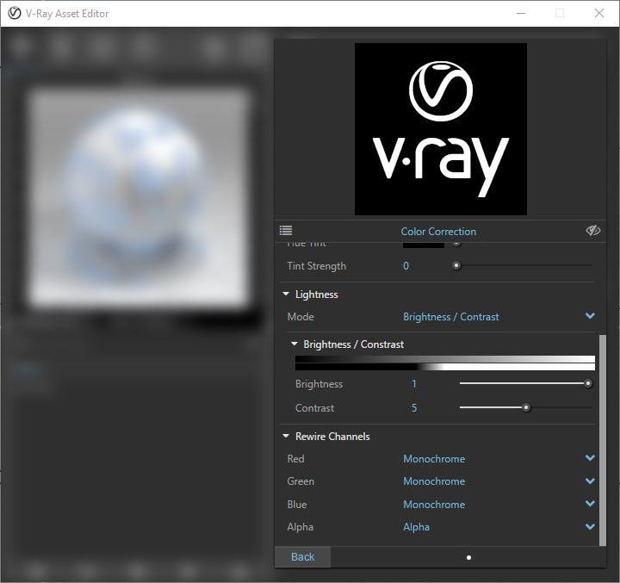Click the Brightness slider handle
The width and height of the screenshot is (620, 583).
pyautogui.click(x=588, y=383)
